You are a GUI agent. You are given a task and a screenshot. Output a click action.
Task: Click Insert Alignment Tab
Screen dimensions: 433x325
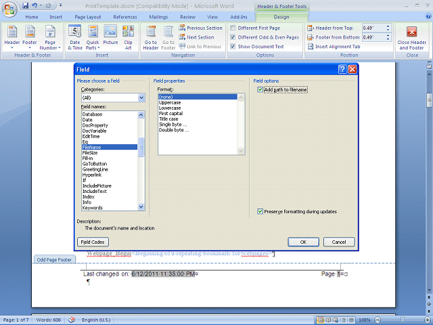click(x=334, y=47)
